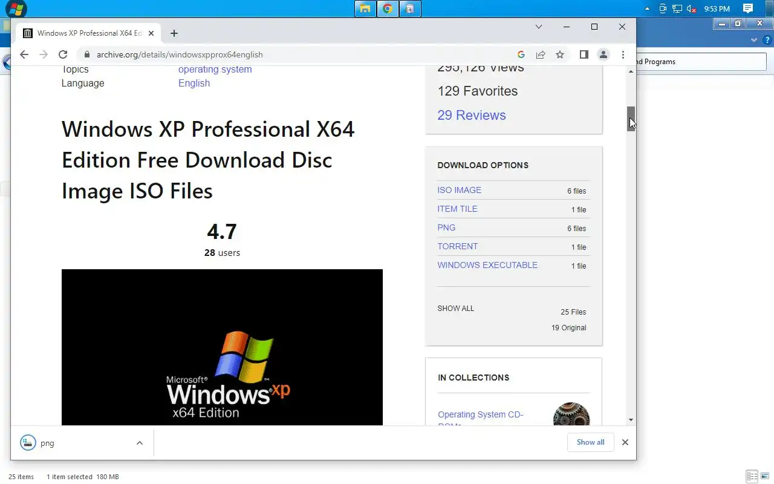Switch Explorer to details view icon
The width and height of the screenshot is (774, 484).
(x=752, y=477)
